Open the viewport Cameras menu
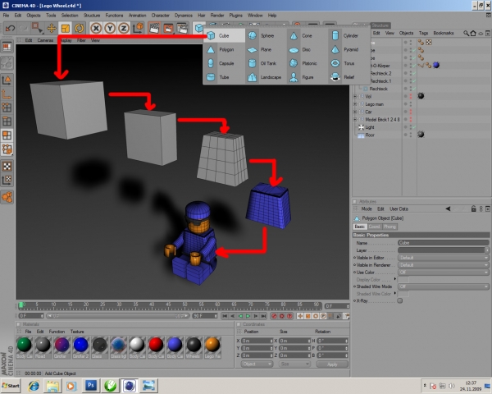This screenshot has width=492, height=394. (x=45, y=40)
